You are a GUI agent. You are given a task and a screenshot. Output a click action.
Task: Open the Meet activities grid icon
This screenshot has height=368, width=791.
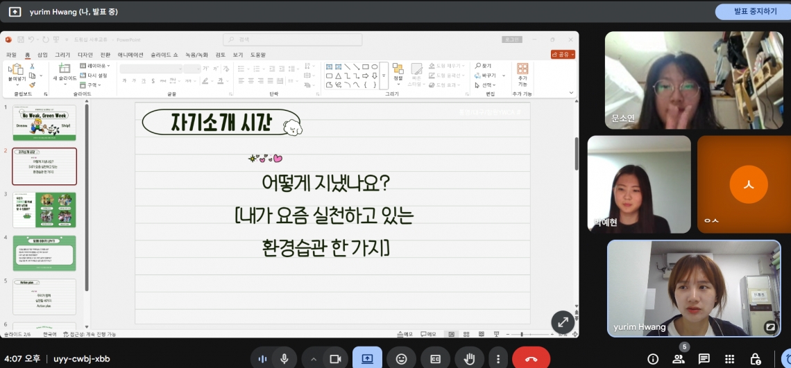[x=729, y=359]
